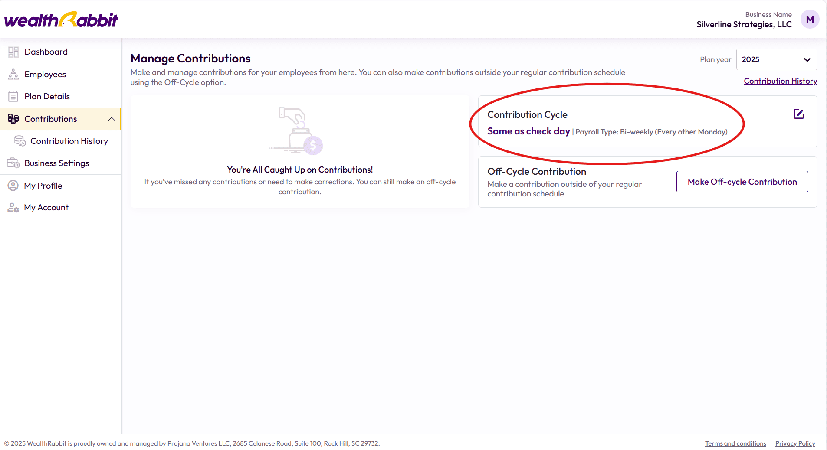Screen dimensions: 827x450
Task: Click the Contribution History database icon
Action: [x=20, y=141]
